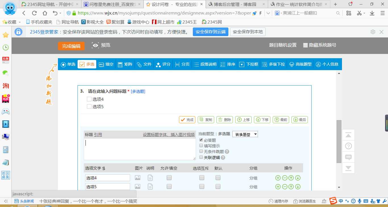Open questionnaire preview (预览)

point(101,45)
